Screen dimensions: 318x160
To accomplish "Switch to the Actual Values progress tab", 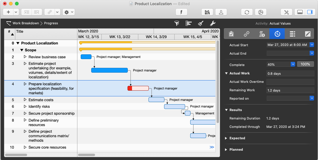I will point(277,34).
